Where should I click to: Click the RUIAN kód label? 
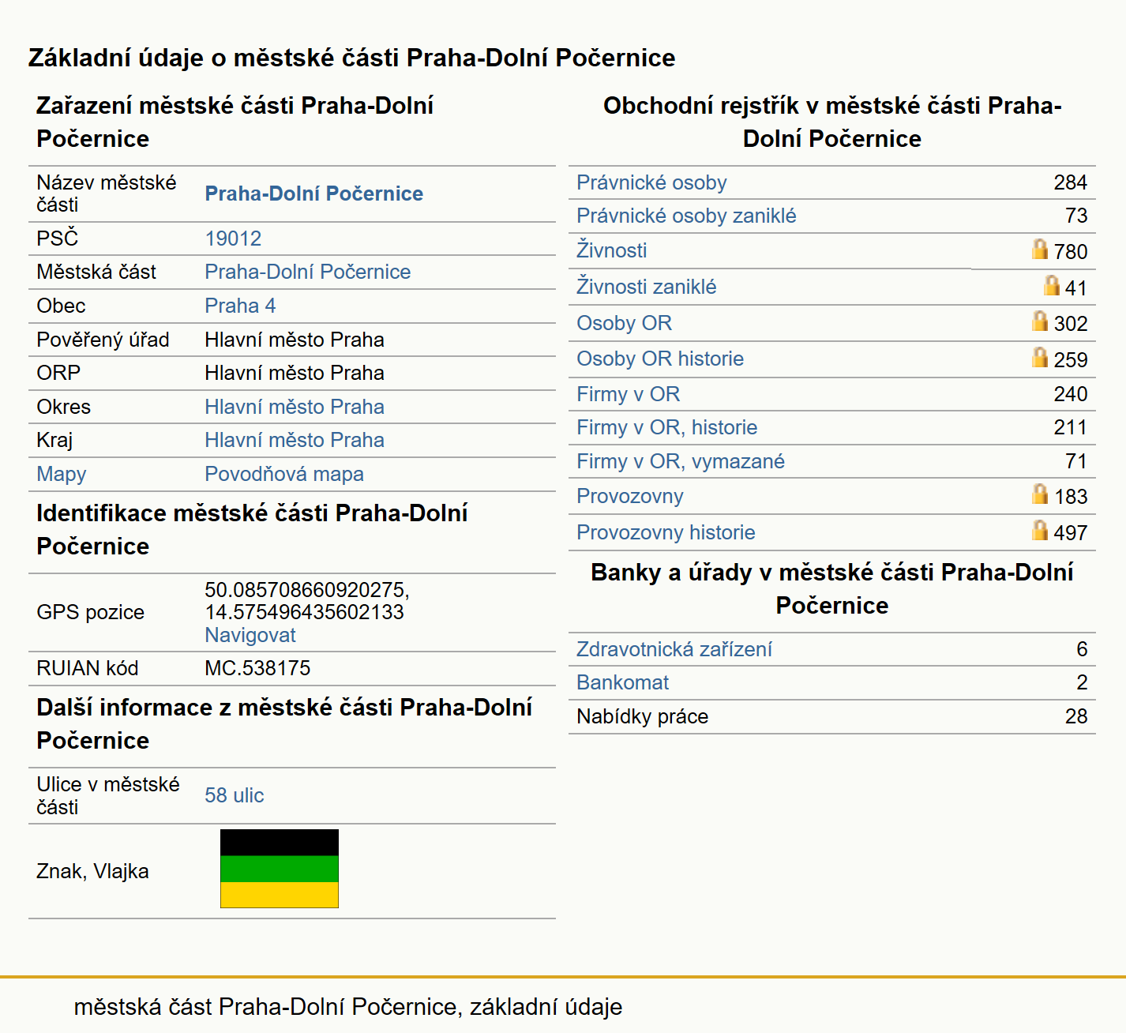(87, 668)
